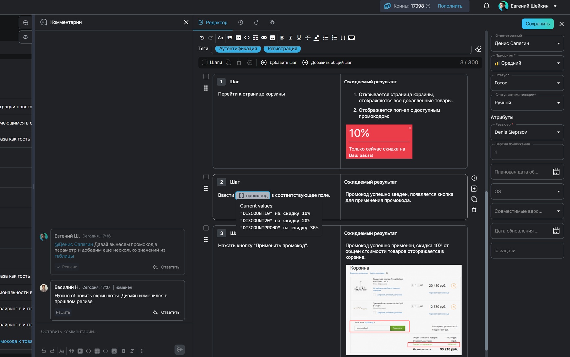Duplicate step 2 with copy icon

click(x=474, y=199)
